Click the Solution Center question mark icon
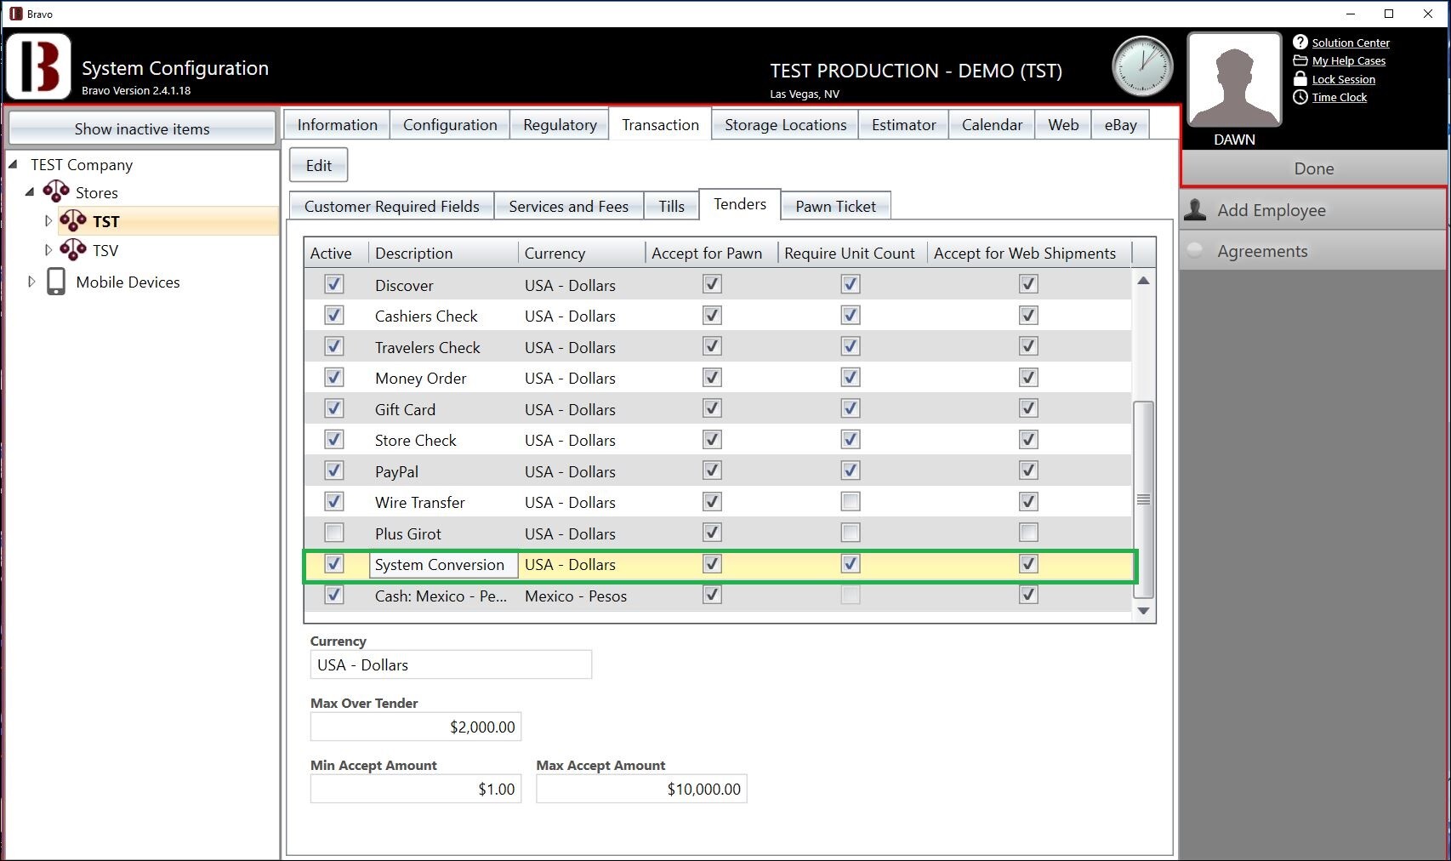 click(1300, 42)
